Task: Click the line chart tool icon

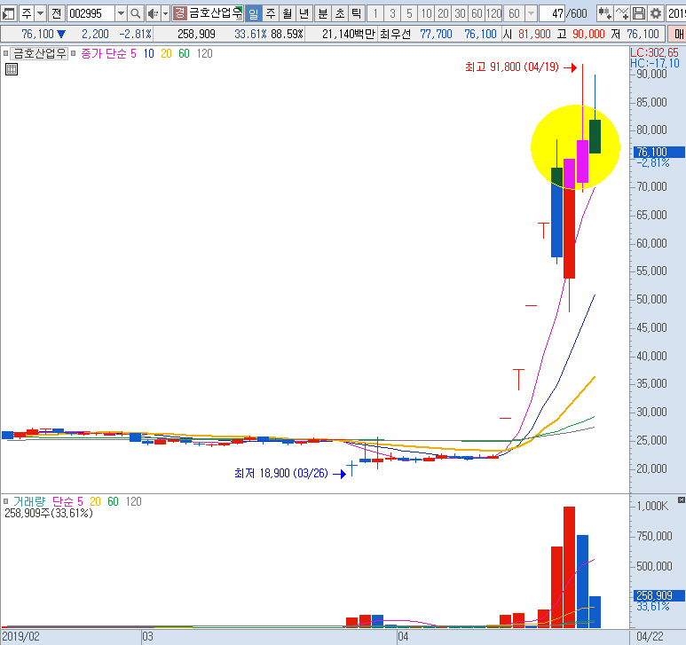Action: [x=623, y=13]
